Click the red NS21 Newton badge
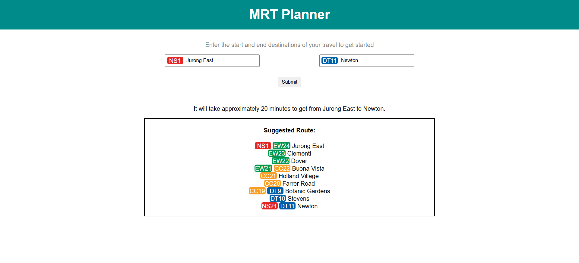Image resolution: width=579 pixels, height=263 pixels. (269, 206)
